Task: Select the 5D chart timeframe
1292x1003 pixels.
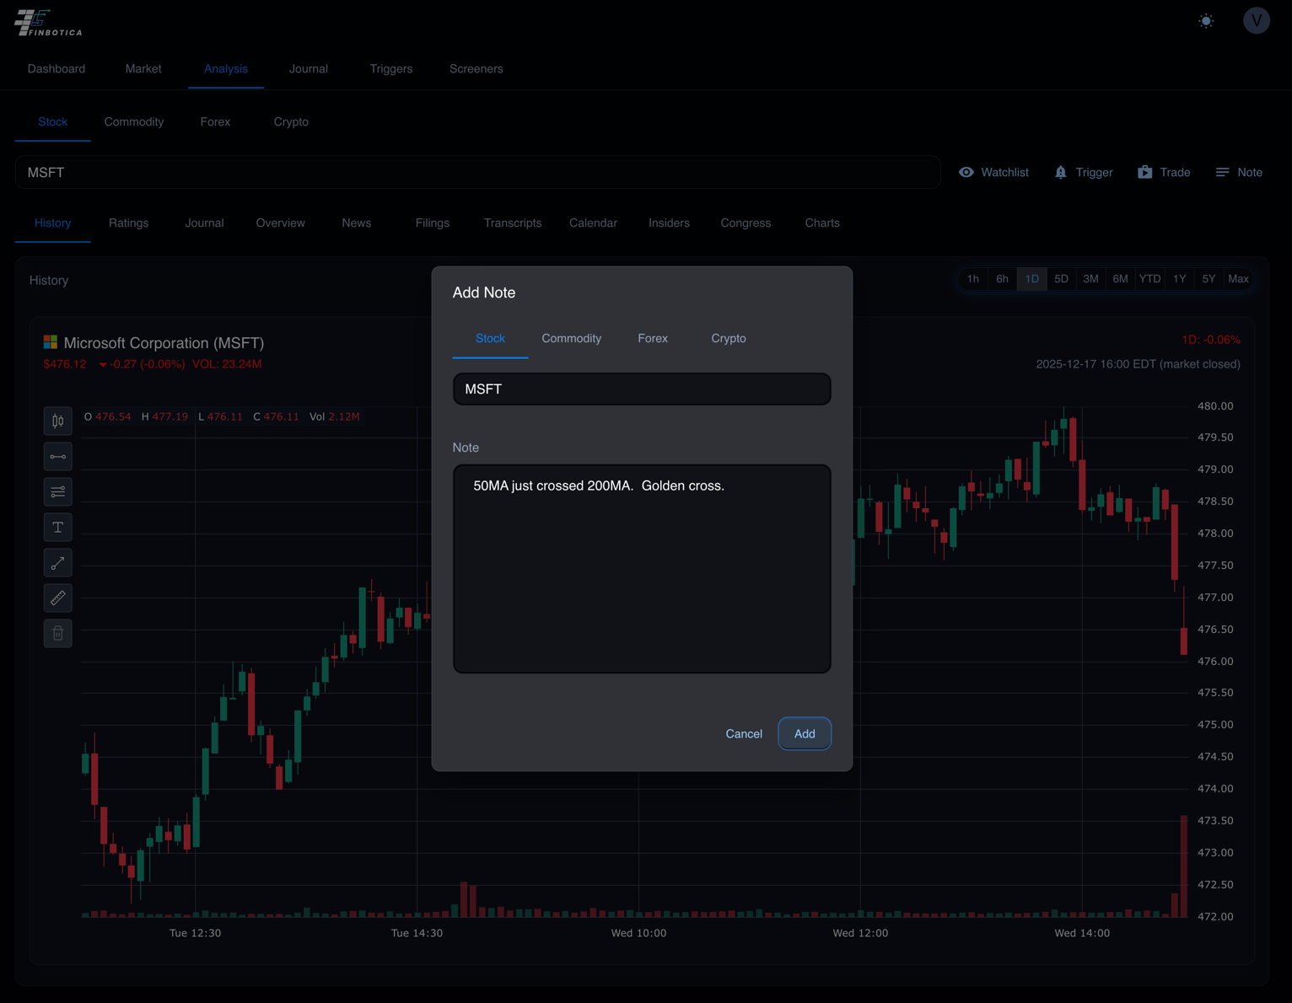Action: [x=1061, y=279]
